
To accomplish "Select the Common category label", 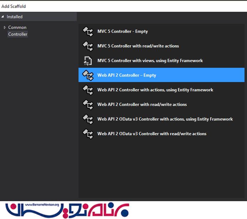I will (x=17, y=27).
